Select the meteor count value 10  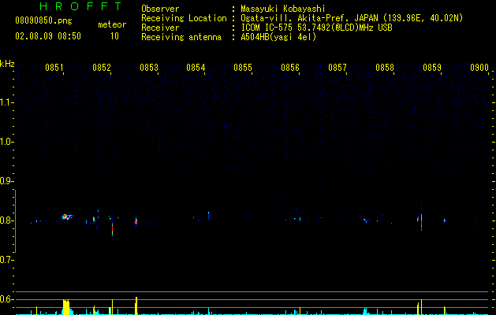click(114, 36)
